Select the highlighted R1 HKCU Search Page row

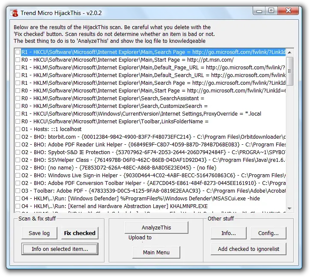[x=153, y=52]
